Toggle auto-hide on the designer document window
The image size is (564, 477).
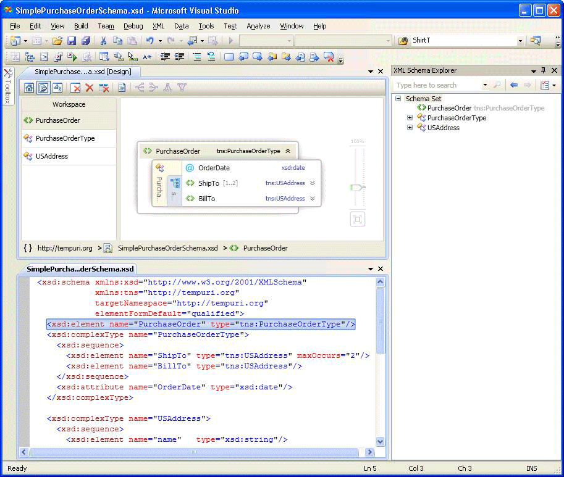point(371,70)
